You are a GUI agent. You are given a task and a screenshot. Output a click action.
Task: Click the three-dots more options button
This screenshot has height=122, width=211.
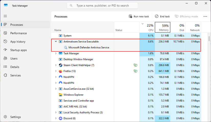(x=205, y=16)
